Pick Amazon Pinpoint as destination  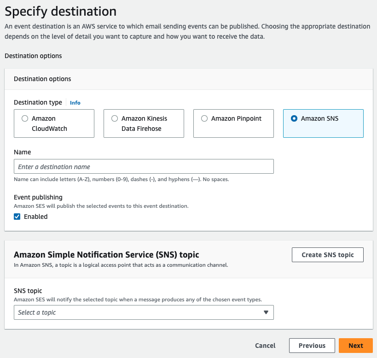click(x=204, y=118)
